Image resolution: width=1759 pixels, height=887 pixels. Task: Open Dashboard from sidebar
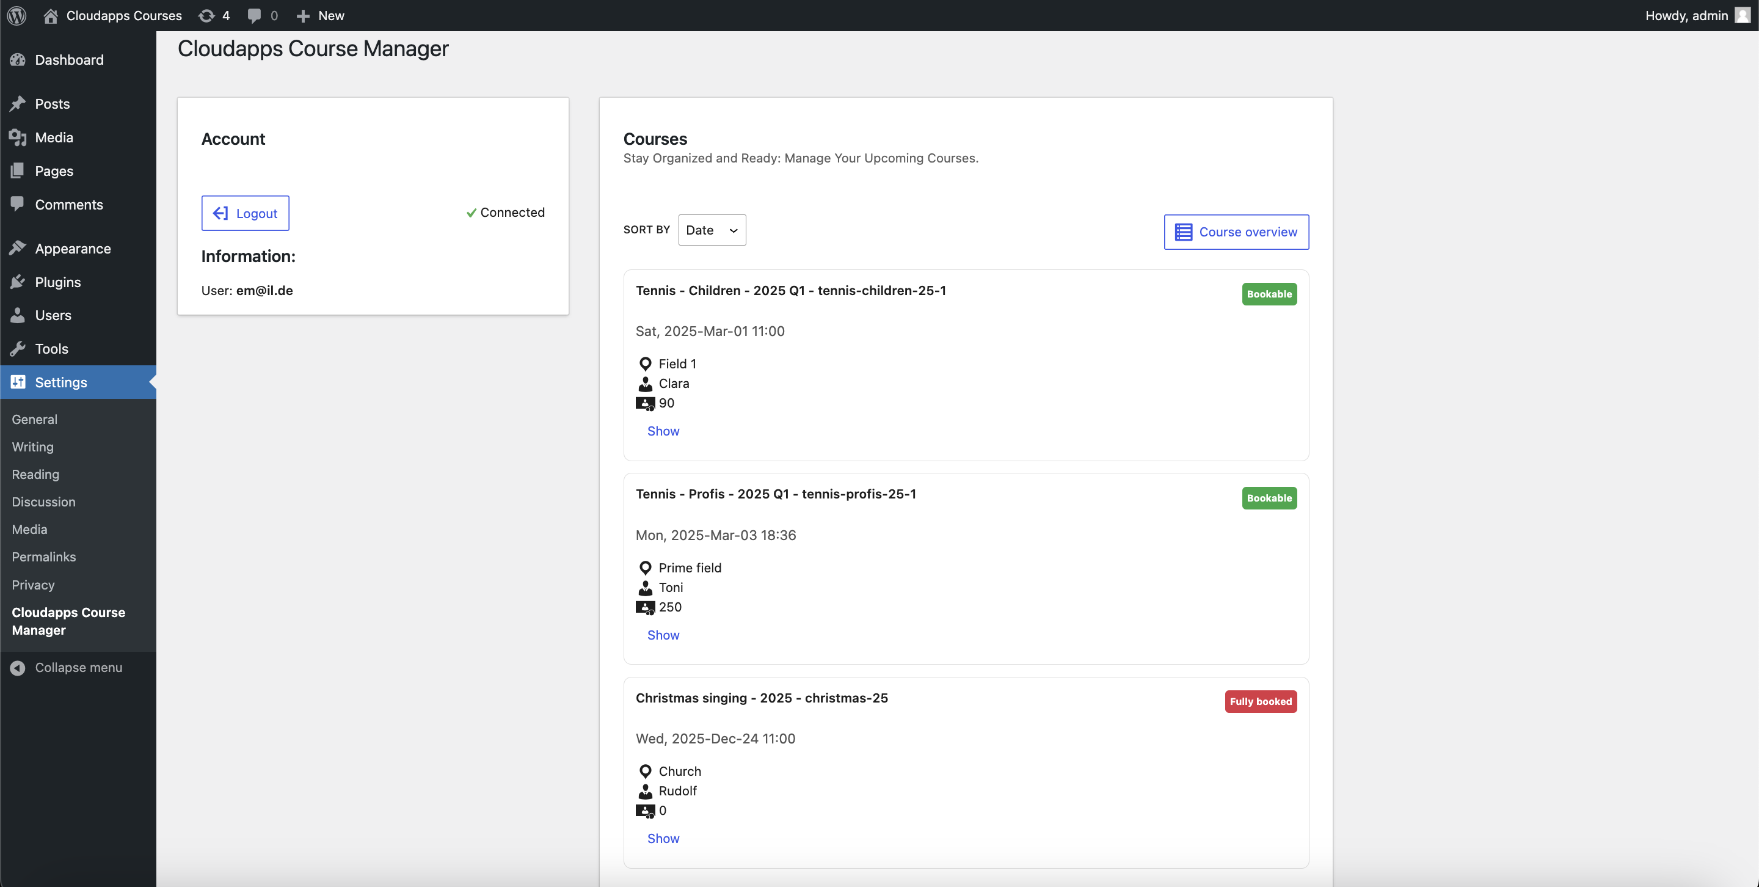point(69,59)
